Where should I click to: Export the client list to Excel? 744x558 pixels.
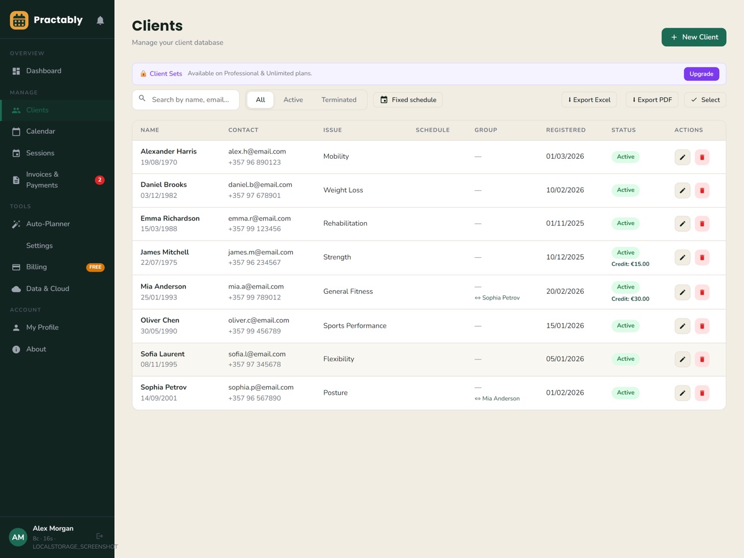[x=589, y=100]
